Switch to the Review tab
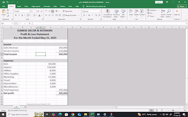 63,6
